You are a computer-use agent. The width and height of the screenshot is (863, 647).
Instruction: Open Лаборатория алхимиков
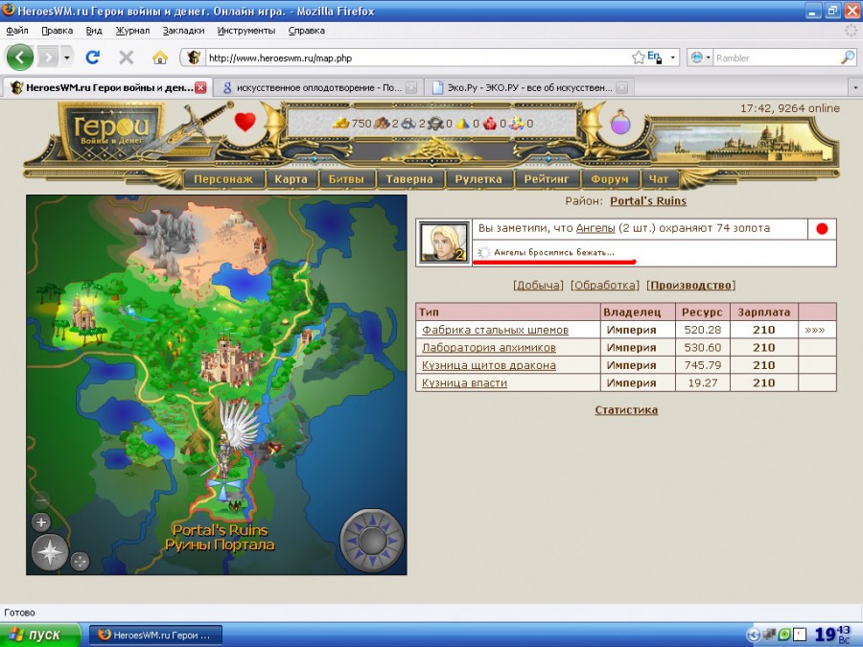click(489, 348)
